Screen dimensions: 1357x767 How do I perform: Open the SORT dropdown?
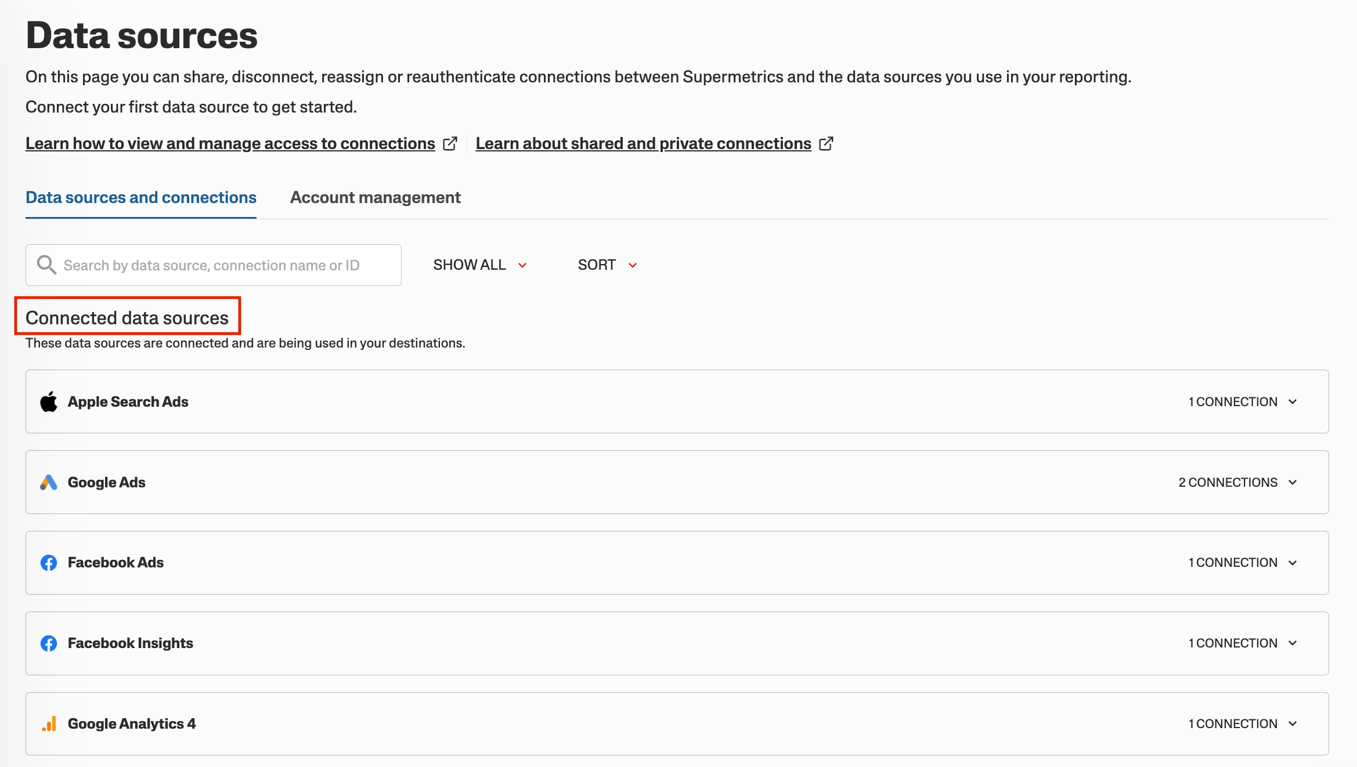607,265
